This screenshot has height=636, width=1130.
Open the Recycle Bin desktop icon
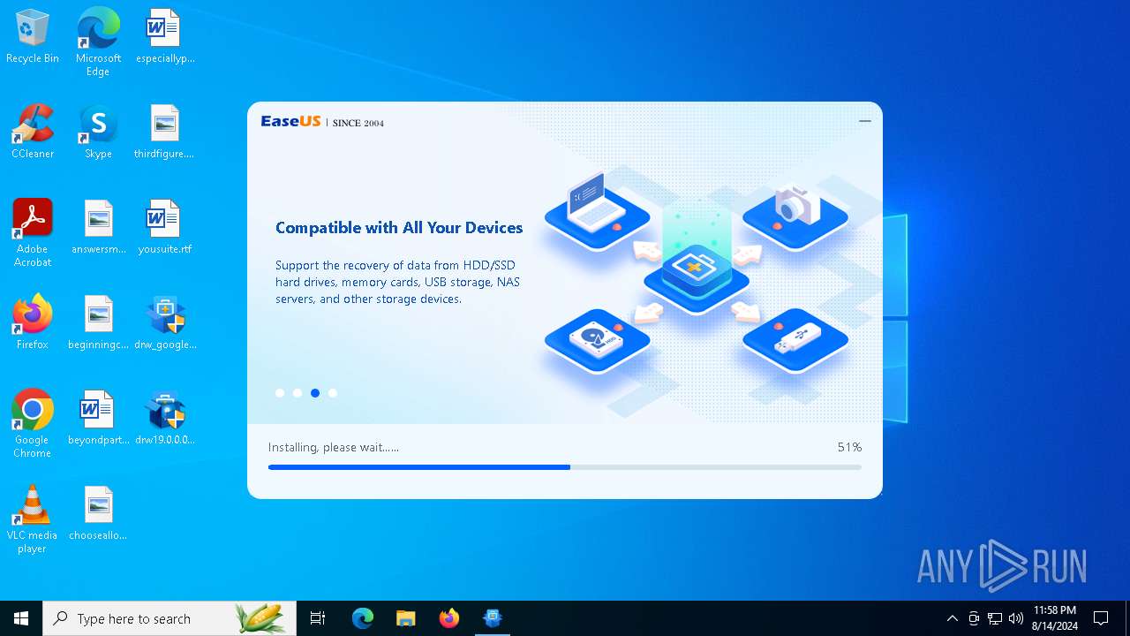32,37
